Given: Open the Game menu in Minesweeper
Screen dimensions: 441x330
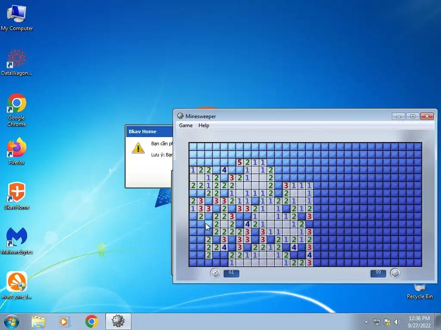Looking at the screenshot, I should click(x=186, y=125).
